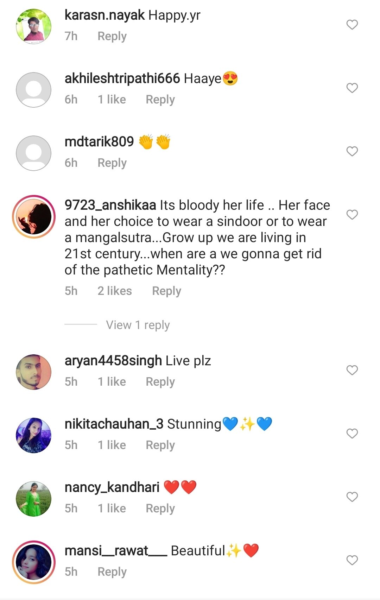Heart mansi__rawat___'s Beautiful comment
This screenshot has height=600, width=380.
pos(352,560)
